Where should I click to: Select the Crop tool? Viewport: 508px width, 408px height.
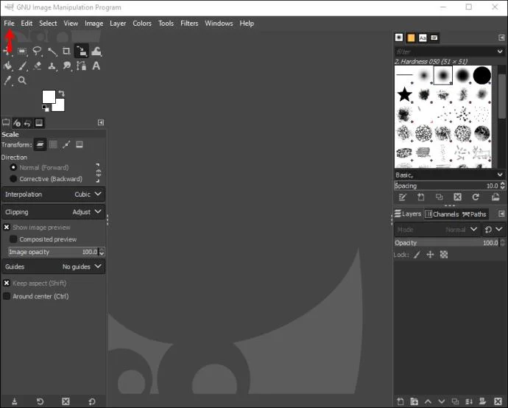(x=66, y=52)
